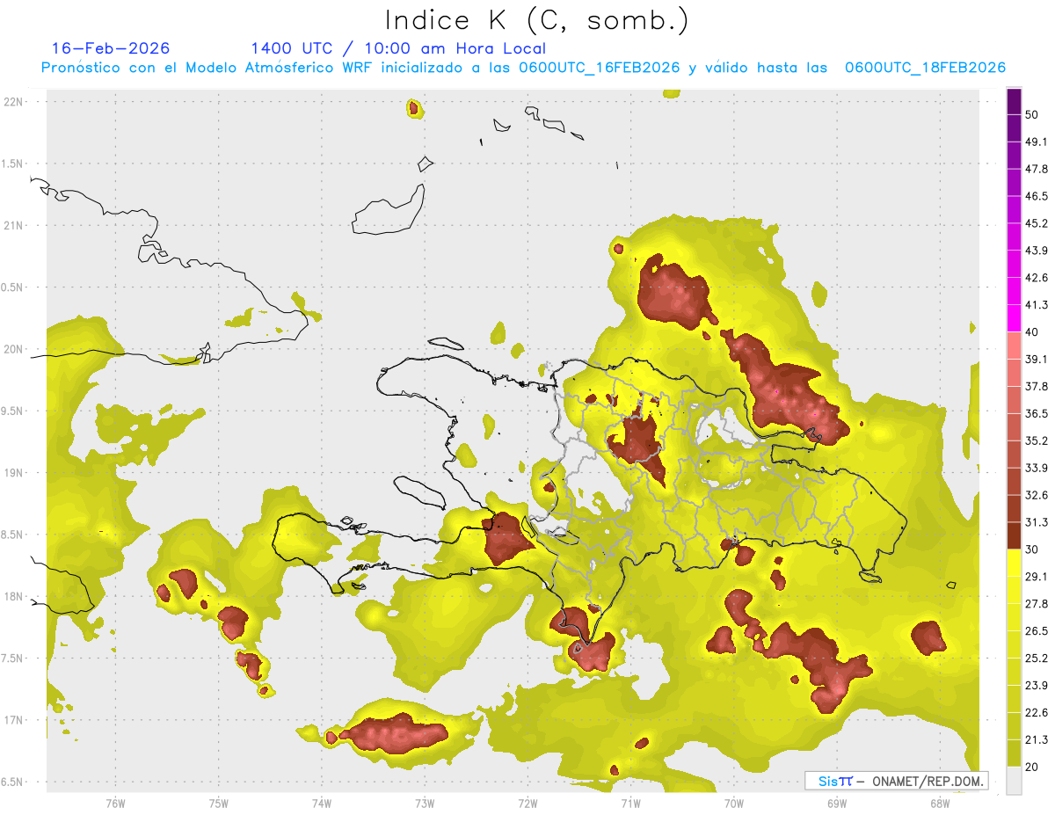Click the colorbar value '32.6'
This screenshot has height=815, width=1055.
(1036, 495)
